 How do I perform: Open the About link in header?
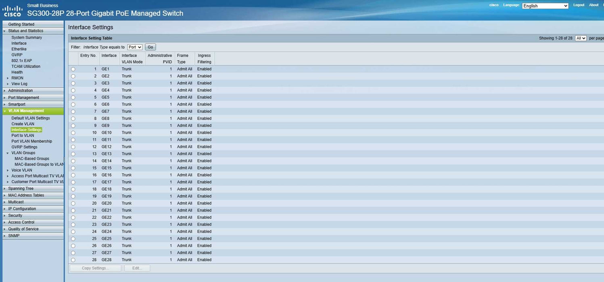pos(594,5)
